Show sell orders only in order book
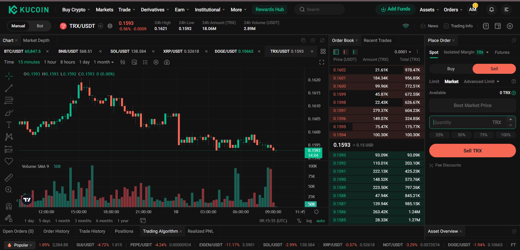This screenshot has height=250, width=520. pos(346,52)
